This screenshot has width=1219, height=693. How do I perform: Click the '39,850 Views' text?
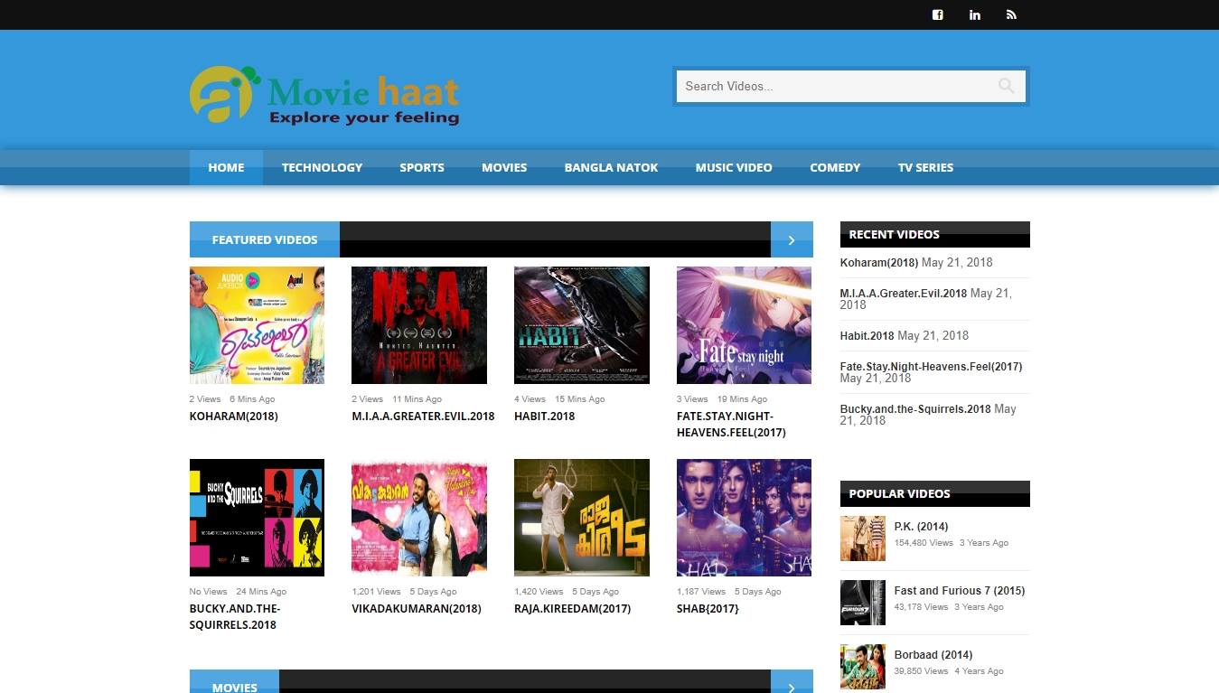[x=922, y=671]
